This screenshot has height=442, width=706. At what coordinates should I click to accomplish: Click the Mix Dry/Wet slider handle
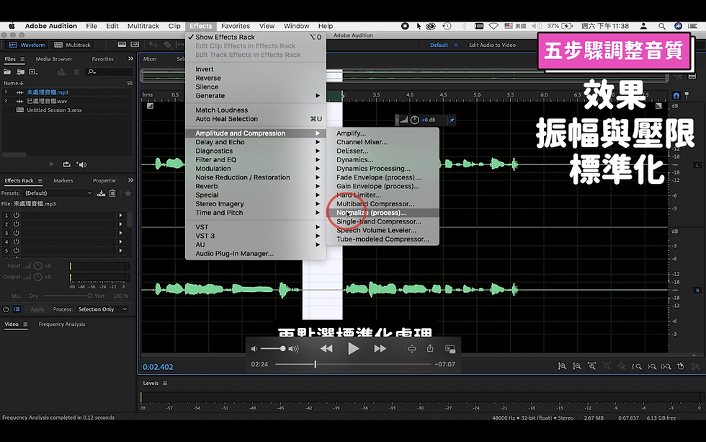click(x=89, y=296)
